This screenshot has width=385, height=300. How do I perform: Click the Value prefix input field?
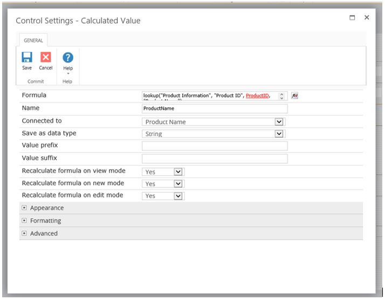[215, 146]
